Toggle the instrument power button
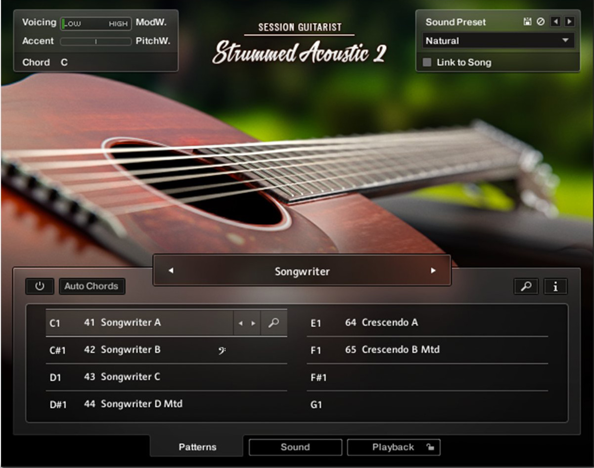The height and width of the screenshot is (468, 594). [x=40, y=286]
